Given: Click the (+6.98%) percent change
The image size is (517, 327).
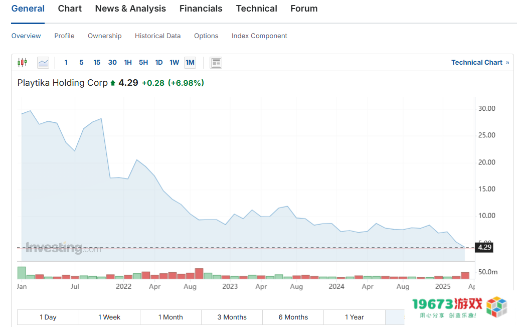Looking at the screenshot, I should click(186, 83).
